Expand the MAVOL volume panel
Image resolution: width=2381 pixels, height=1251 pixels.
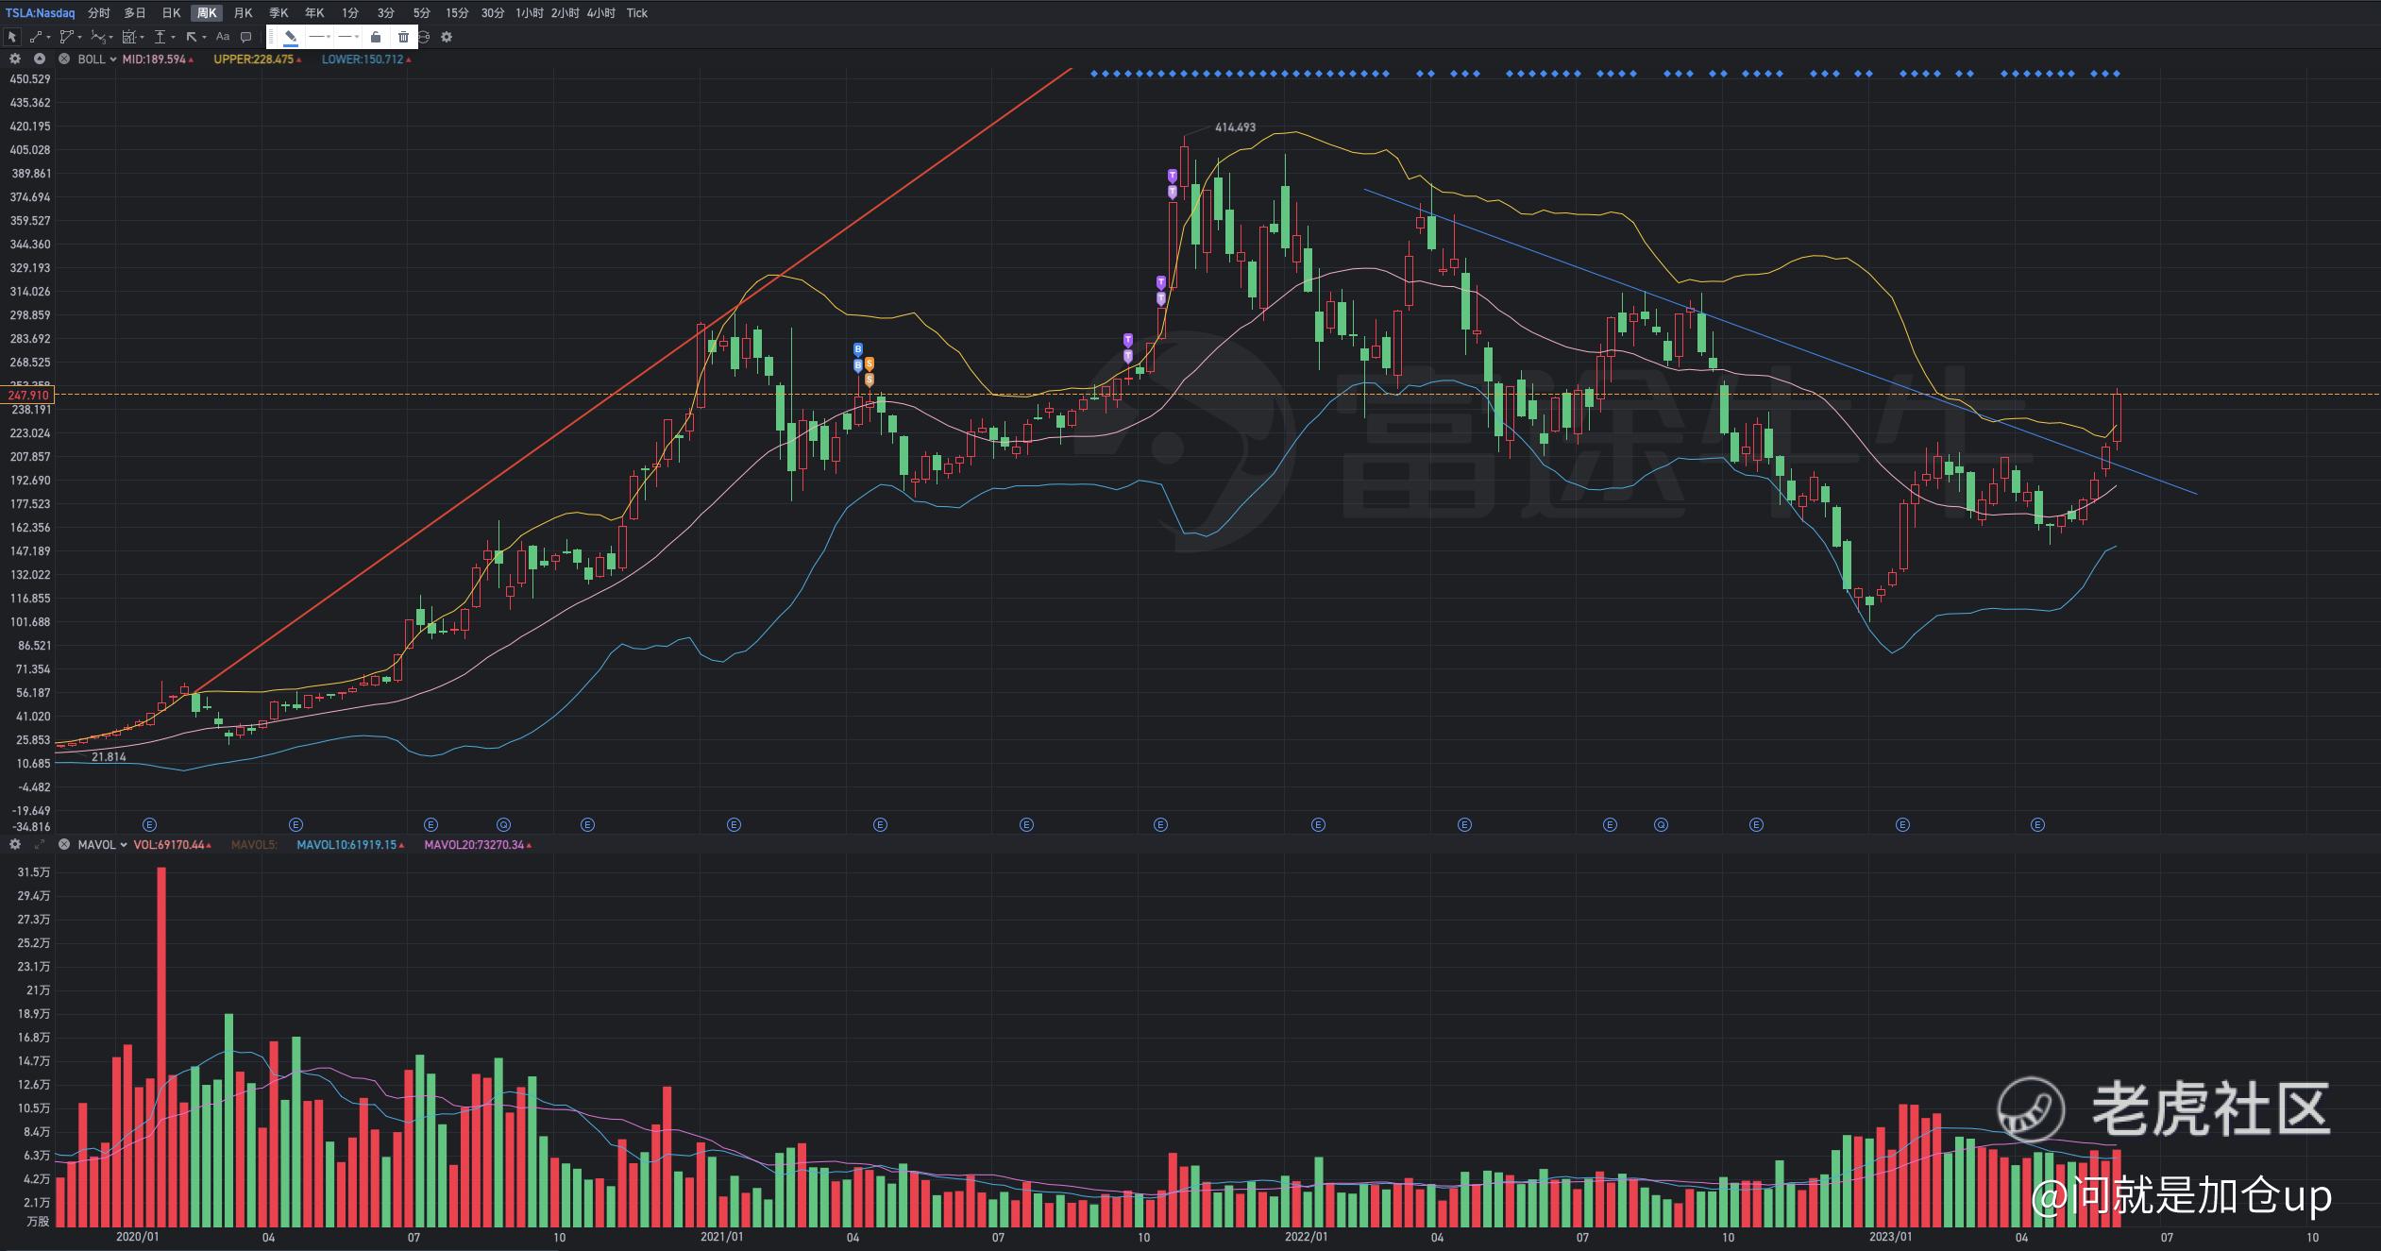(40, 844)
